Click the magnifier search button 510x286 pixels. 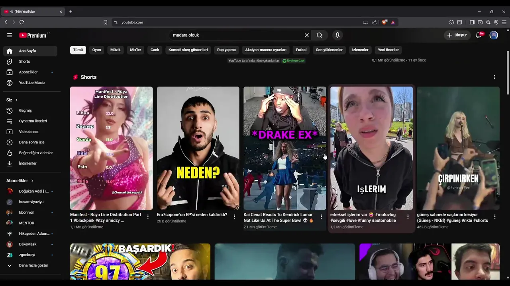point(320,35)
